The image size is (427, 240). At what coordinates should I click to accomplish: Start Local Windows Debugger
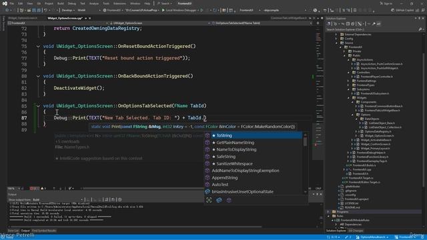pyautogui.click(x=179, y=11)
